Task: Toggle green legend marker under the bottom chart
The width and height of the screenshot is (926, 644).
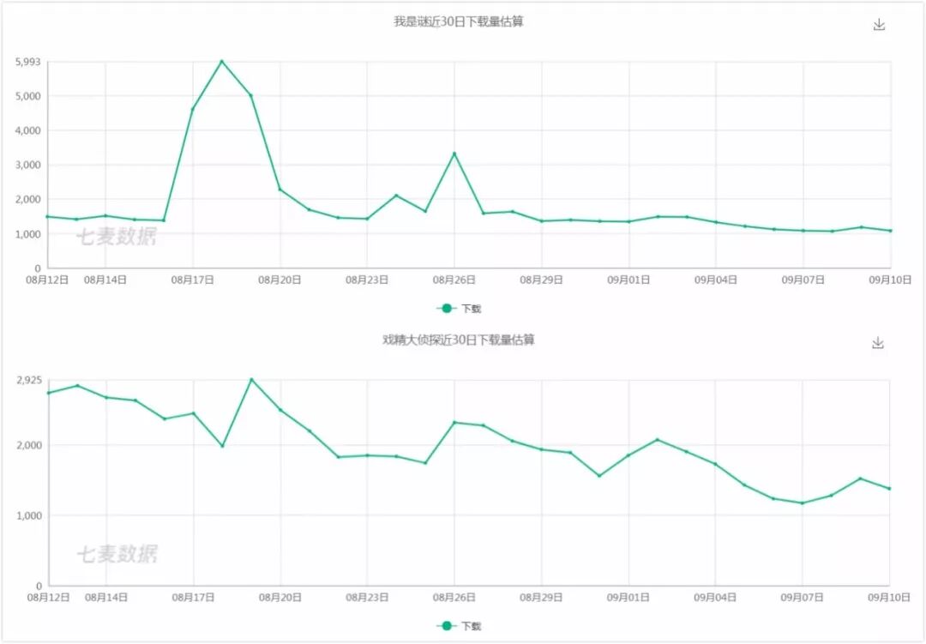Action: pos(446,626)
